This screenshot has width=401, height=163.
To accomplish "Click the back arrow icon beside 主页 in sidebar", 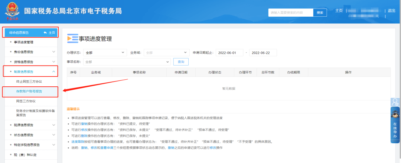I will [x=45, y=33].
